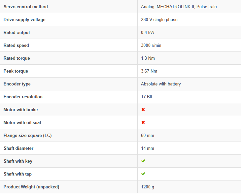Click the Flange size square (LC) label
The height and width of the screenshot is (195, 241).
[x=28, y=135]
